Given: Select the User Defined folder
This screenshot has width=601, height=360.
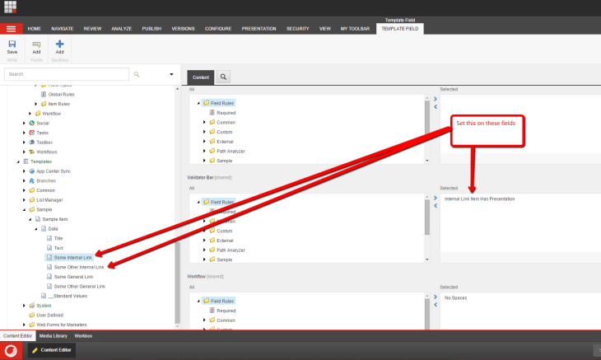Looking at the screenshot, I should pos(49,316).
